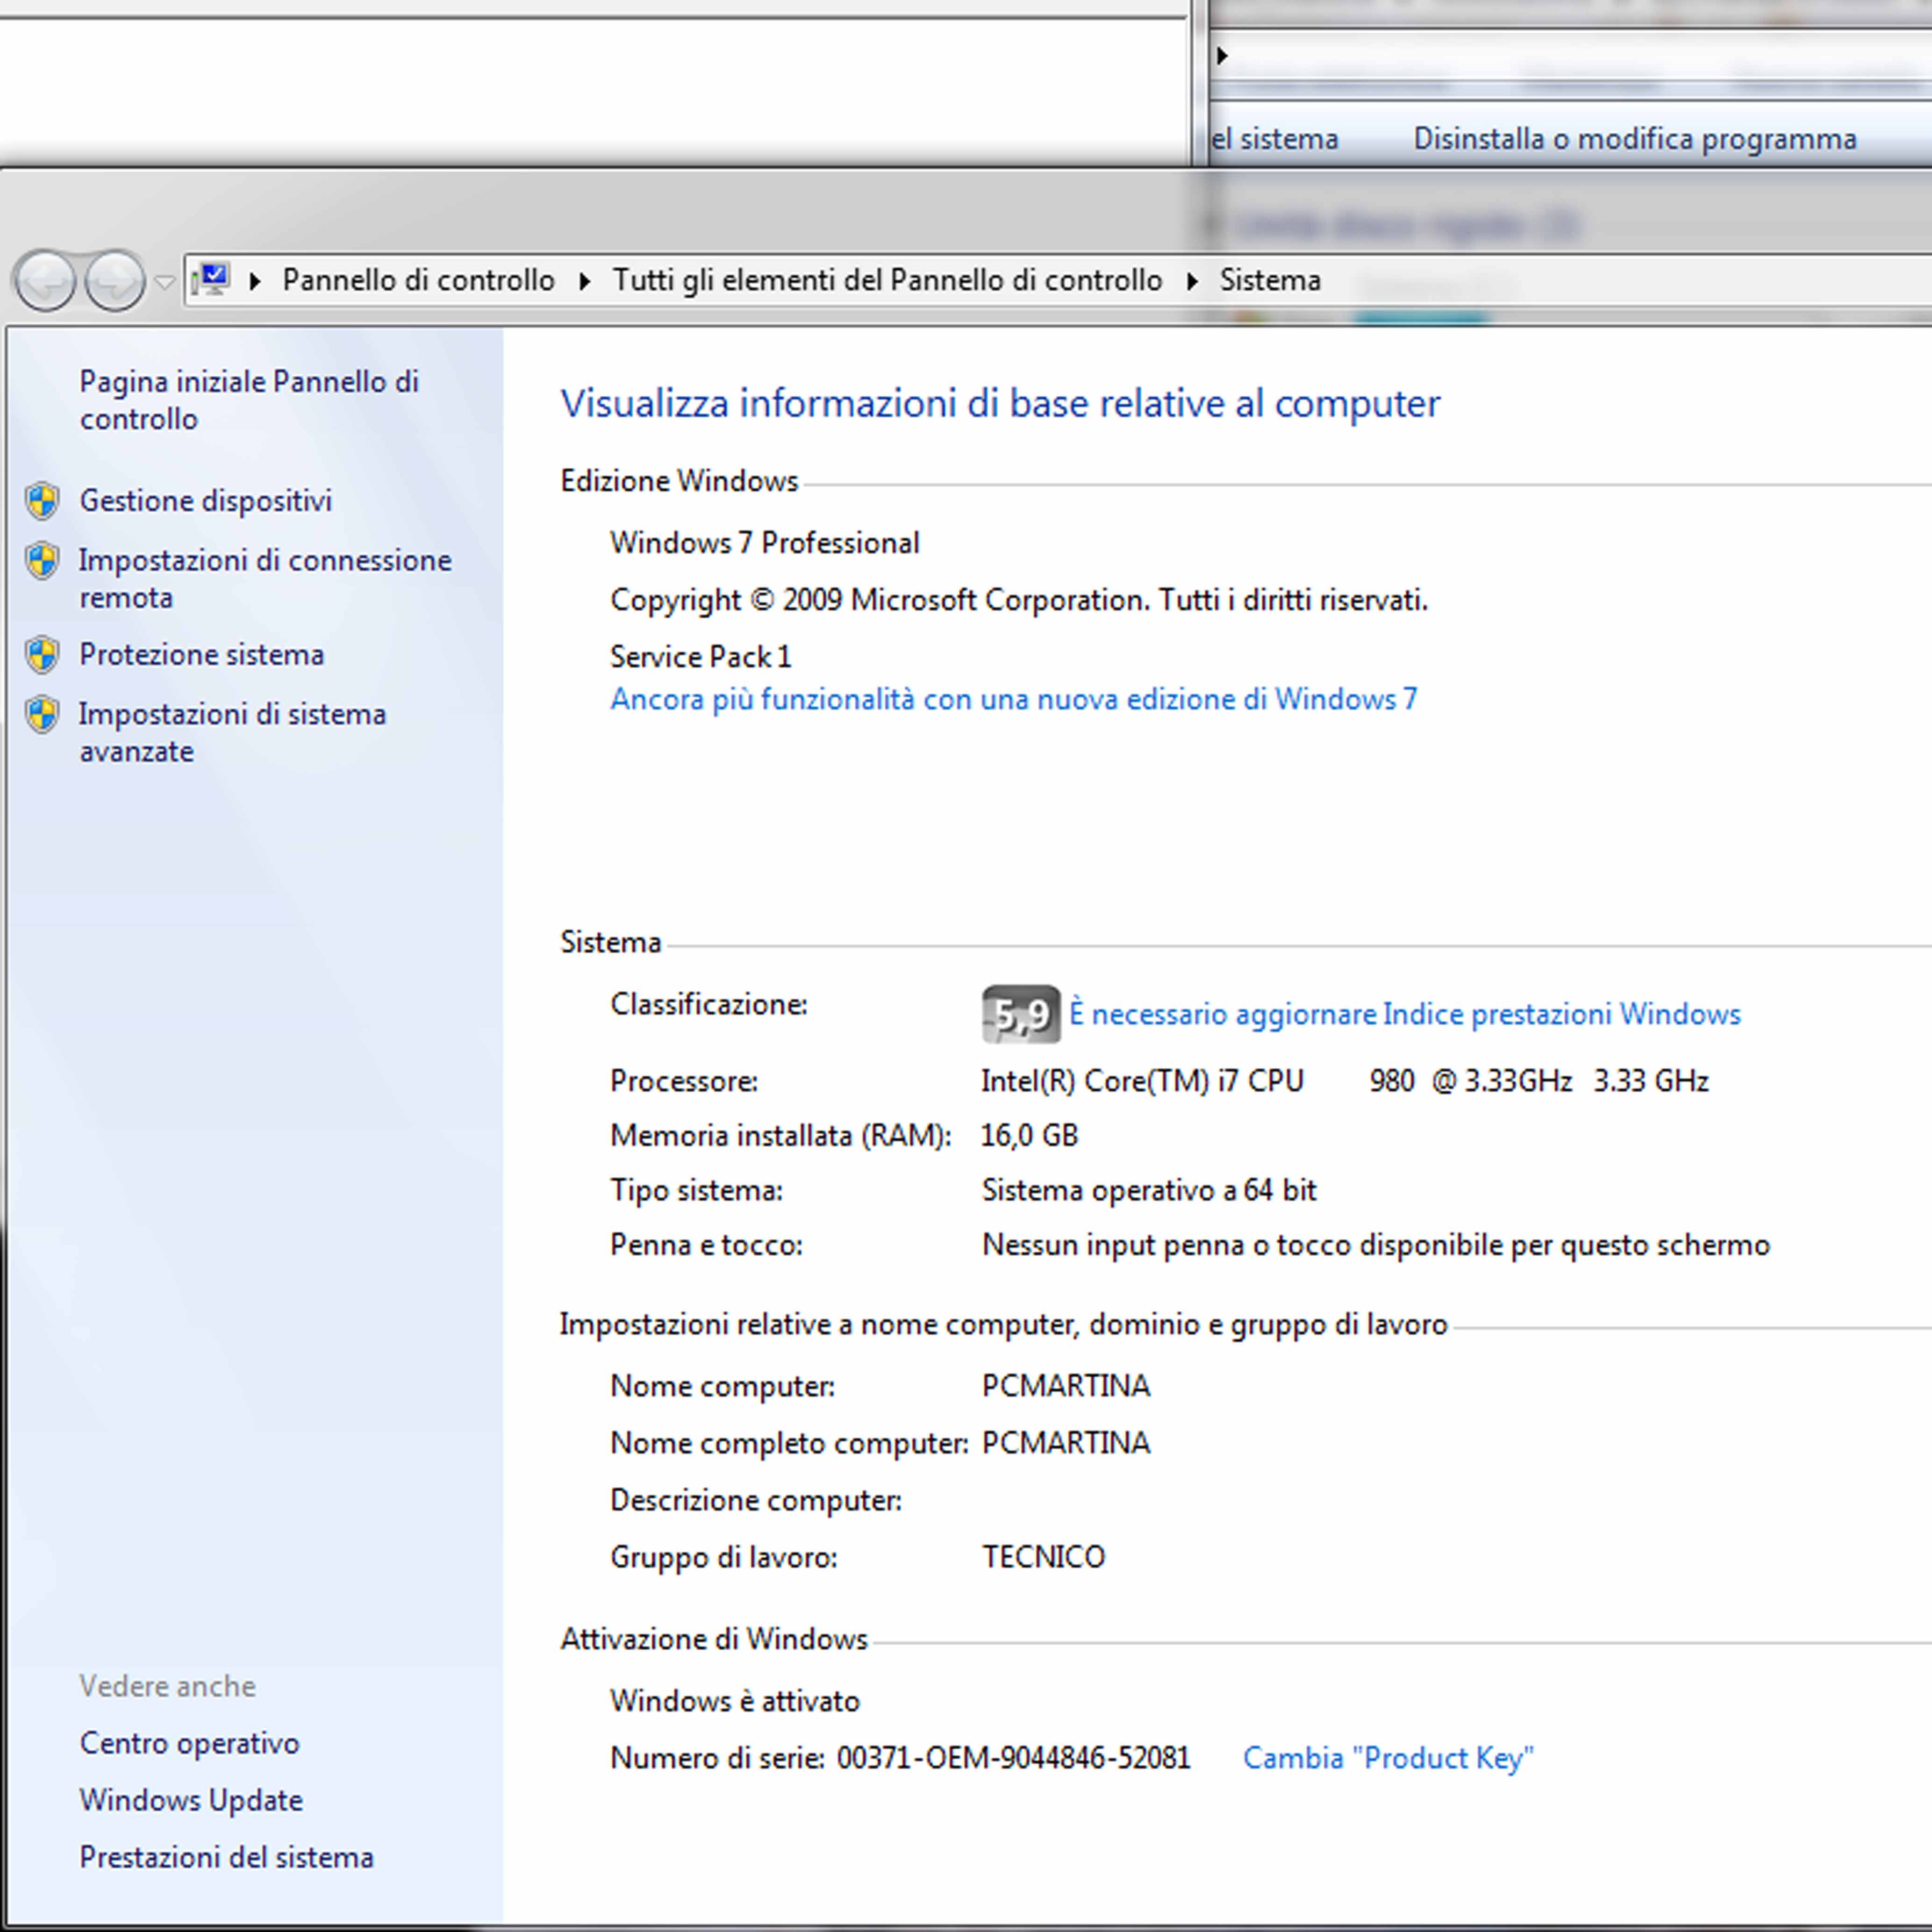
Task: Click shield icon next to Gestione dispositivi
Action: coord(42,500)
